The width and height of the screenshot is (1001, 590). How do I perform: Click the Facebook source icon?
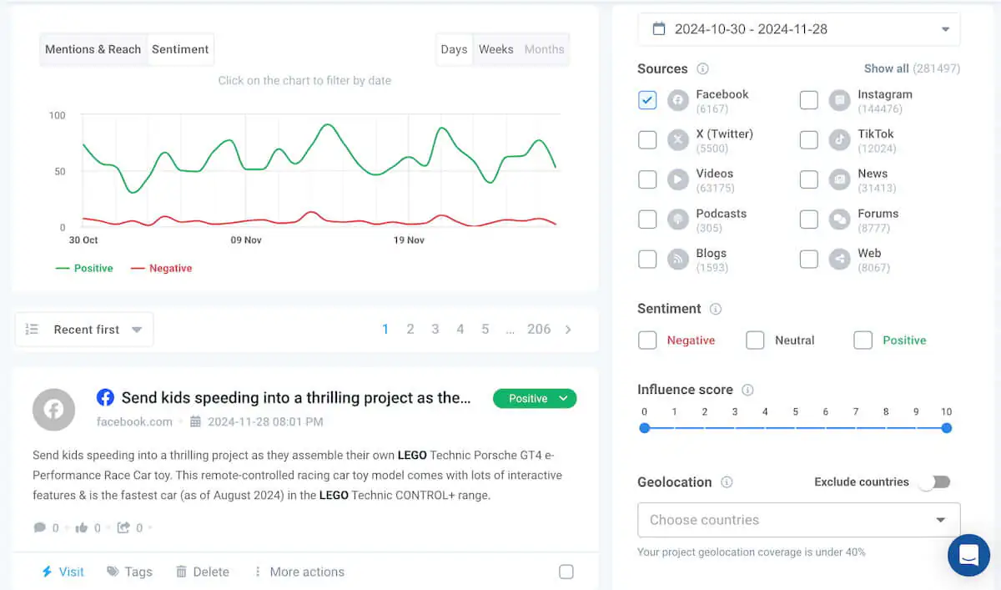[x=678, y=100]
